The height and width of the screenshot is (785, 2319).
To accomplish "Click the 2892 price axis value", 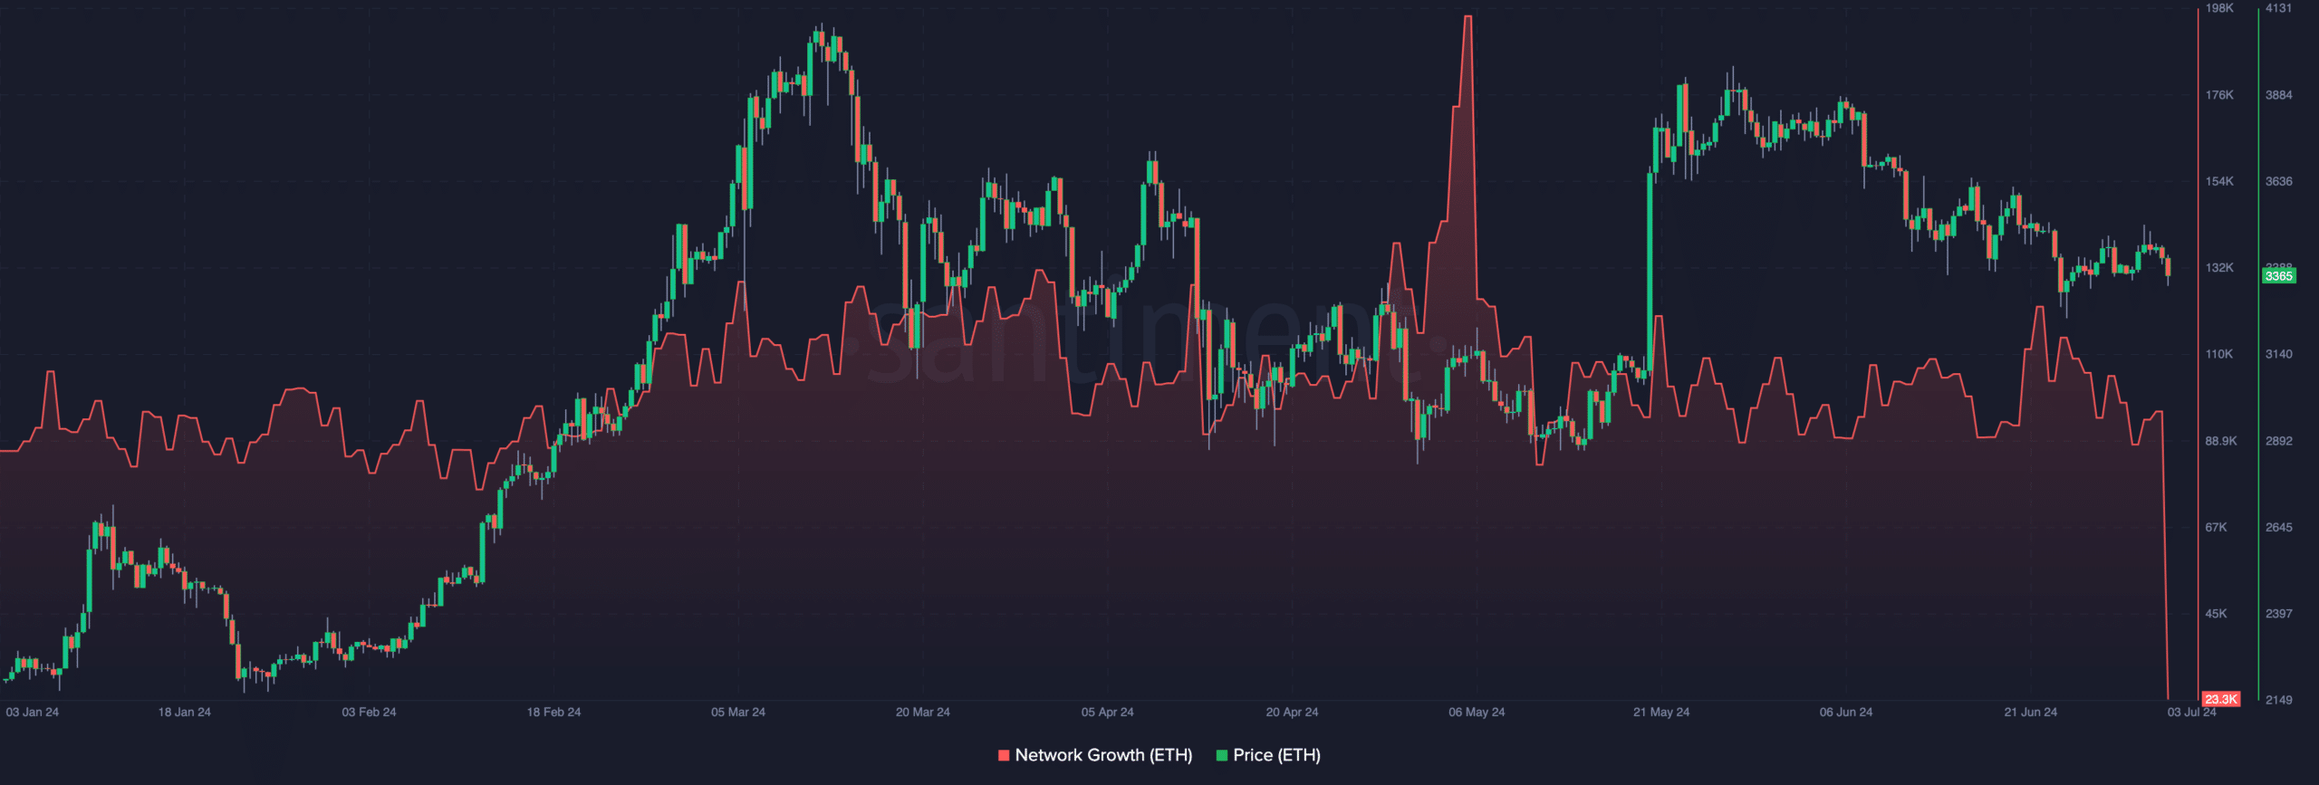I will pos(2279,441).
